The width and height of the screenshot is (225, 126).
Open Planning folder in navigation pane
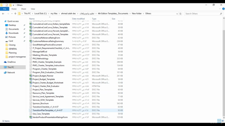(x=13, y=53)
